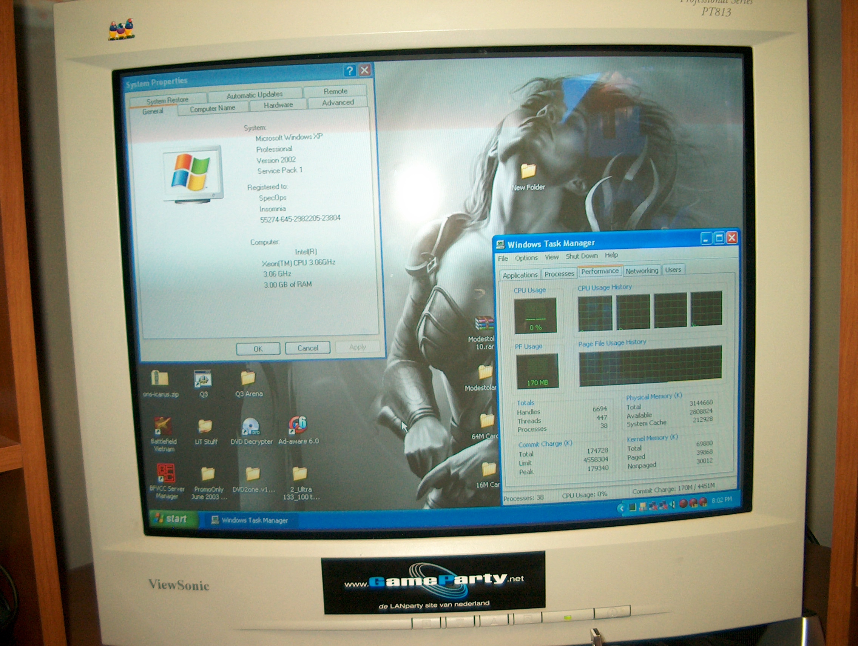The width and height of the screenshot is (858, 646).
Task: Launch the Ad-aware 6.0 icon
Action: 298,426
